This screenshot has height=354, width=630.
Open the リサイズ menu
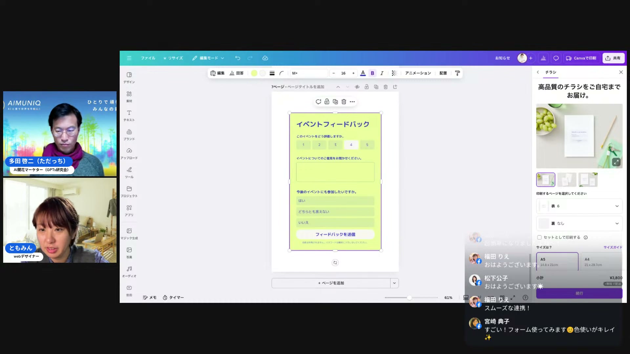coord(173,58)
